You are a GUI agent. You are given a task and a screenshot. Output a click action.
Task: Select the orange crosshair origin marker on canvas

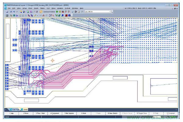click(53, 61)
